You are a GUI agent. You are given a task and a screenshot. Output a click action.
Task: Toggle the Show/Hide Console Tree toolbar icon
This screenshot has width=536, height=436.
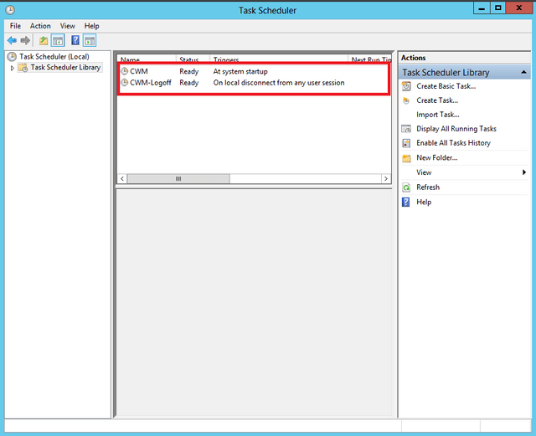point(58,41)
